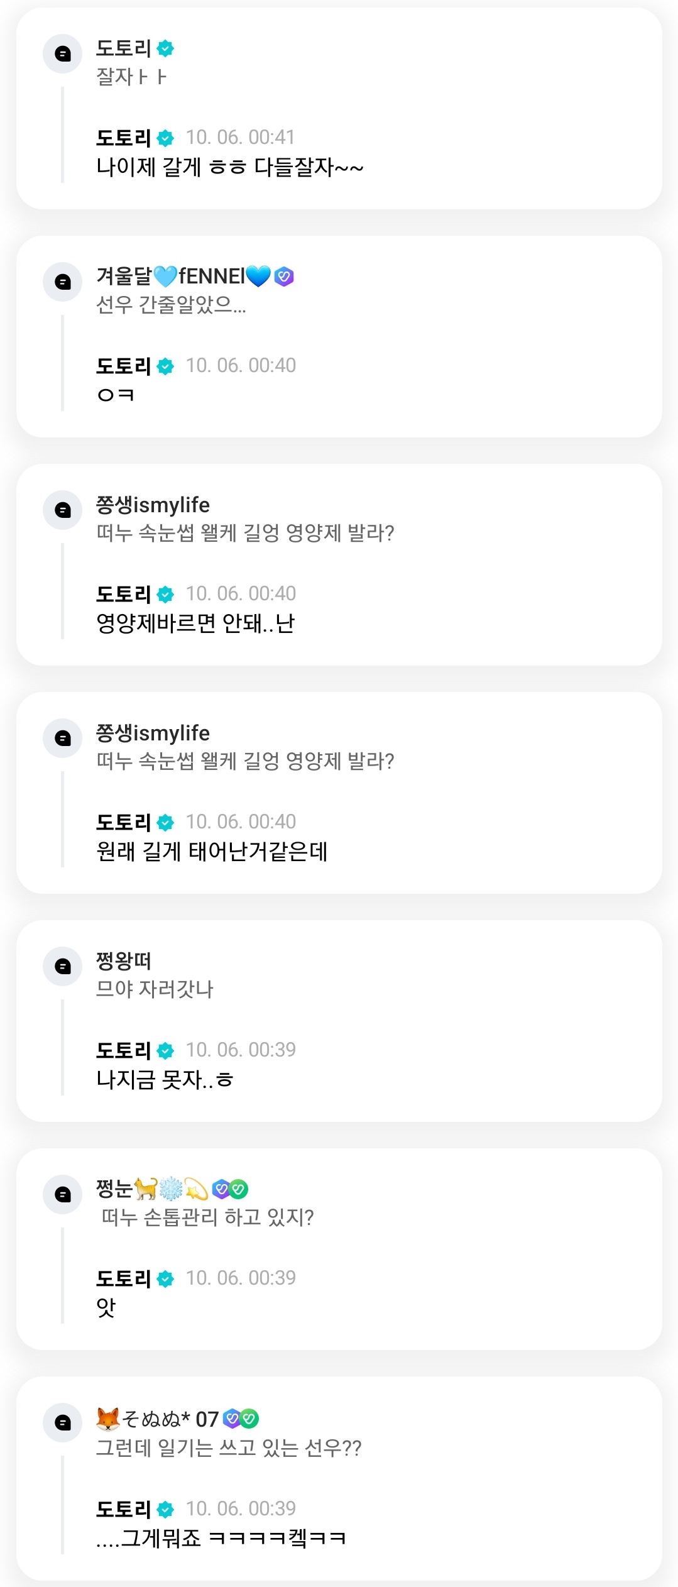
Task: Open the reply 원래 길게 태어난거같은데
Action: (211, 852)
